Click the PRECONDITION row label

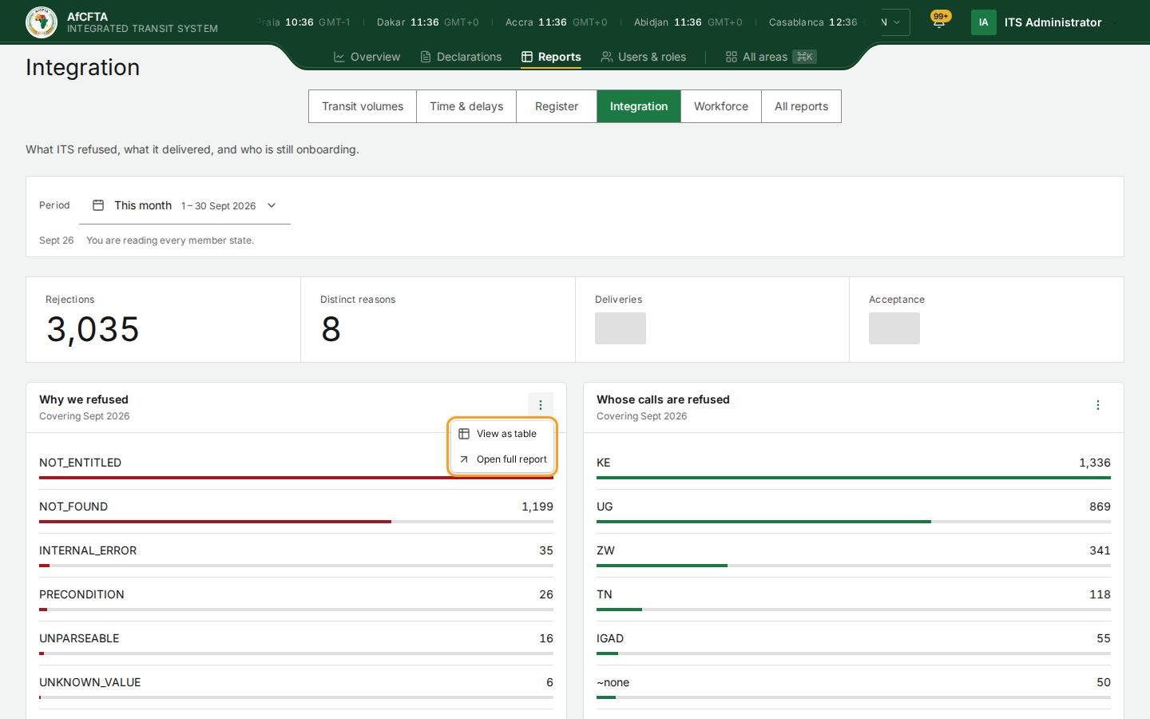click(81, 594)
